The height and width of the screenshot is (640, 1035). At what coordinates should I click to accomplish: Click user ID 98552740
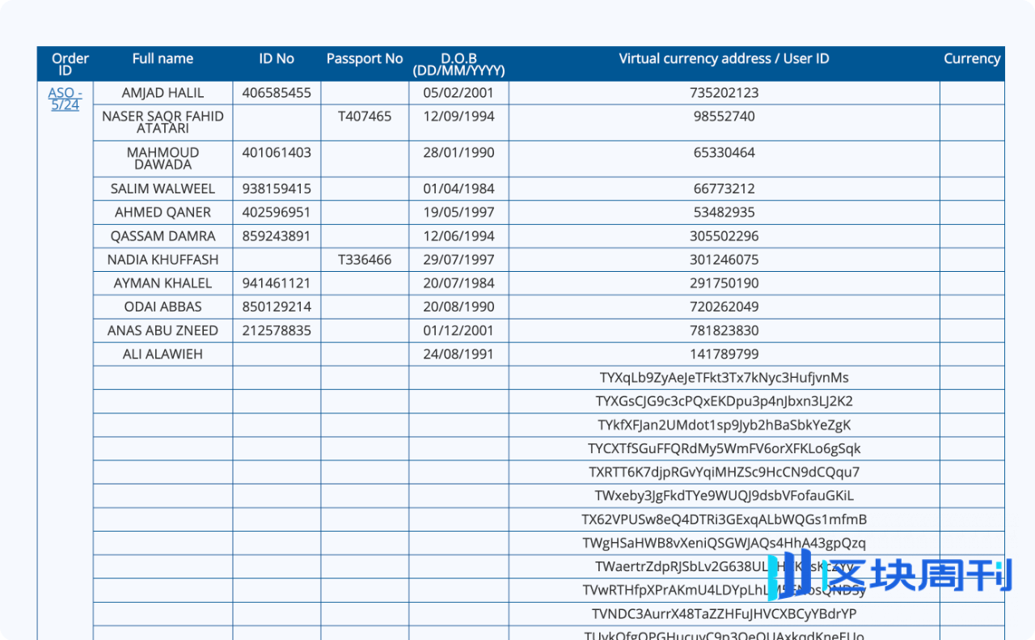pyautogui.click(x=724, y=117)
